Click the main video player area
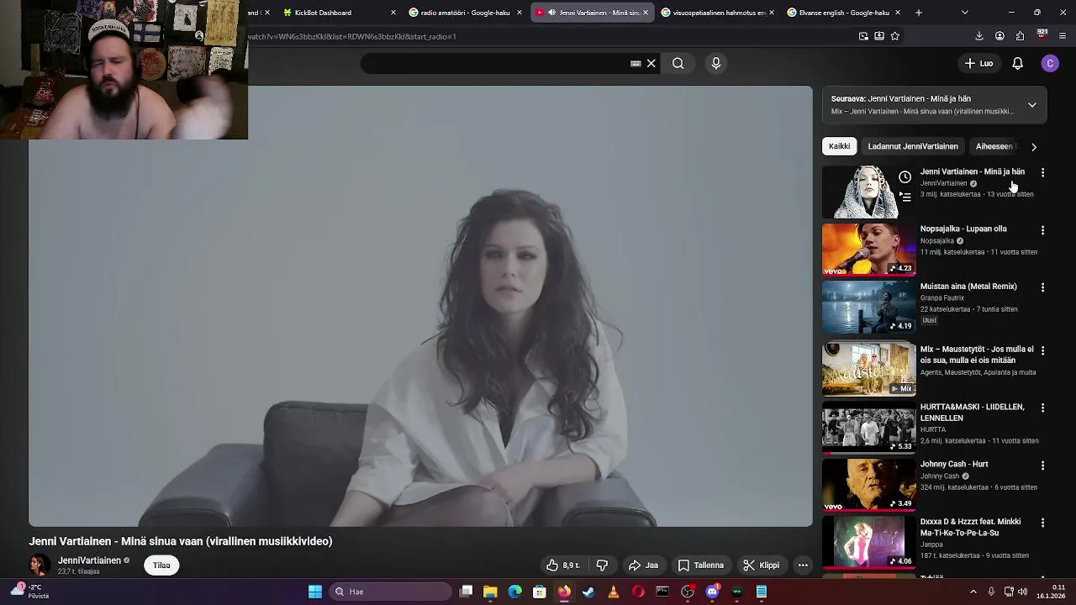 click(x=420, y=306)
